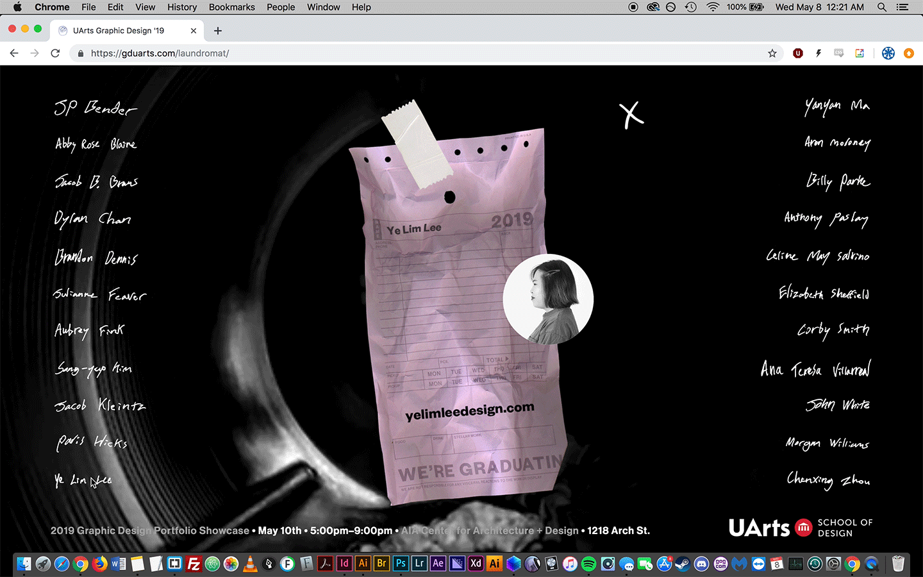Open Spotify from the dock

(588, 564)
